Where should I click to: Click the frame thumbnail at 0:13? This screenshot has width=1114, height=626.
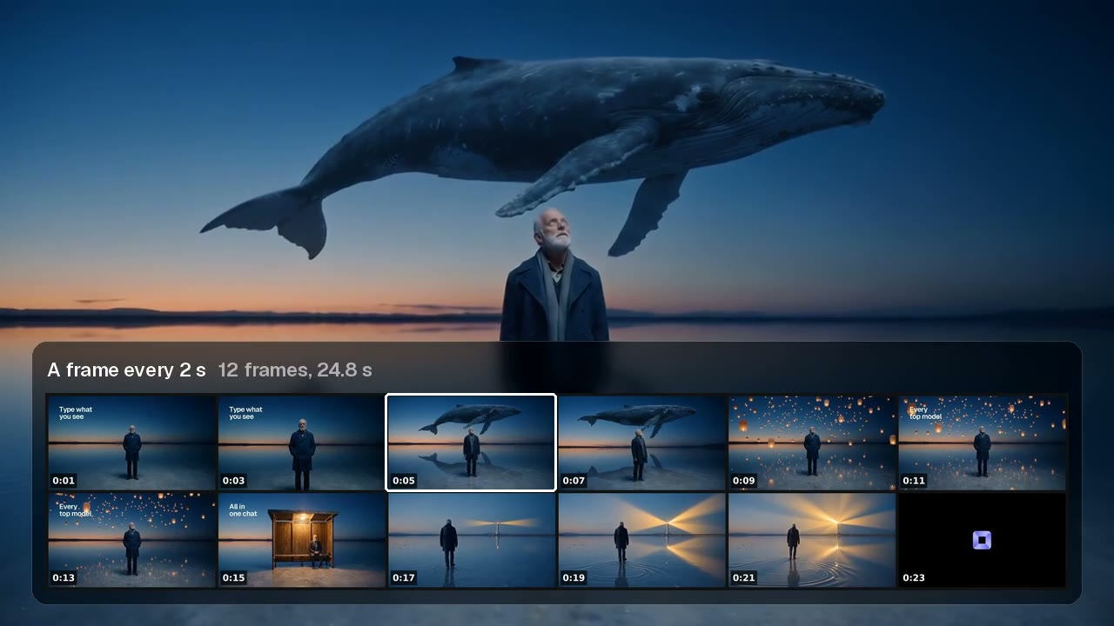[131, 540]
